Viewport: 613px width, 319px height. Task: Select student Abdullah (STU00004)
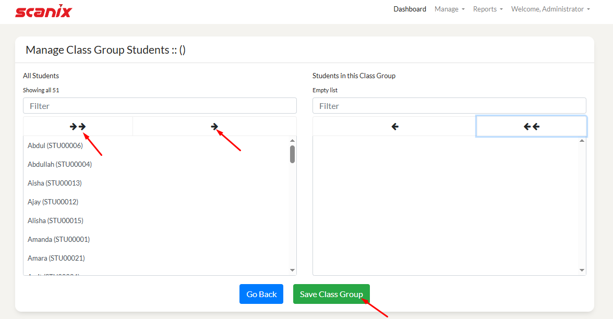click(x=59, y=164)
